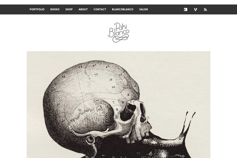Open the SHOP menu item
The image size is (237, 158).
(69, 9)
